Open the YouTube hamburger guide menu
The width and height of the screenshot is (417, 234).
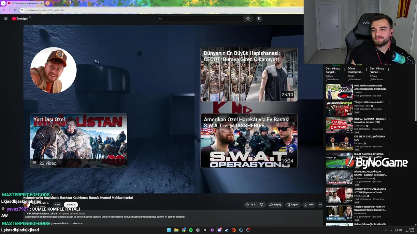coord(6,19)
